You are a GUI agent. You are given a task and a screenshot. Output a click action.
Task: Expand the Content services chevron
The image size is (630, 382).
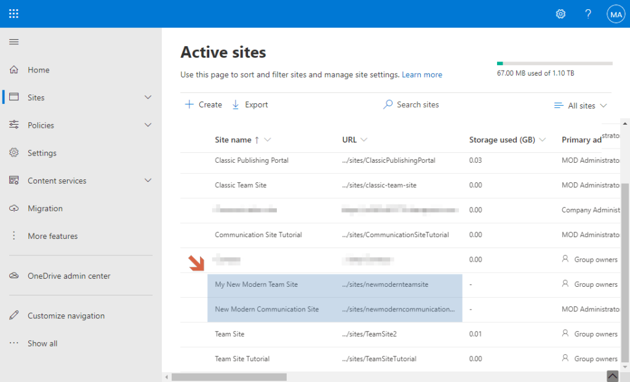click(x=148, y=180)
